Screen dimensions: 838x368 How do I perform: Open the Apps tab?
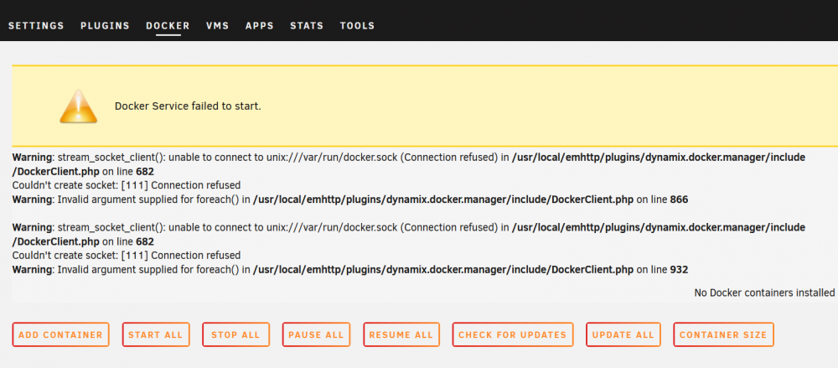(259, 26)
